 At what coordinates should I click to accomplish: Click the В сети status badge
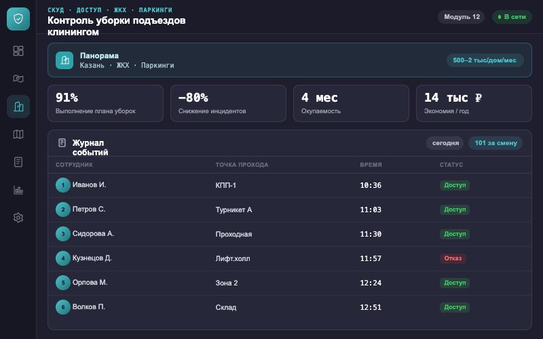512,17
